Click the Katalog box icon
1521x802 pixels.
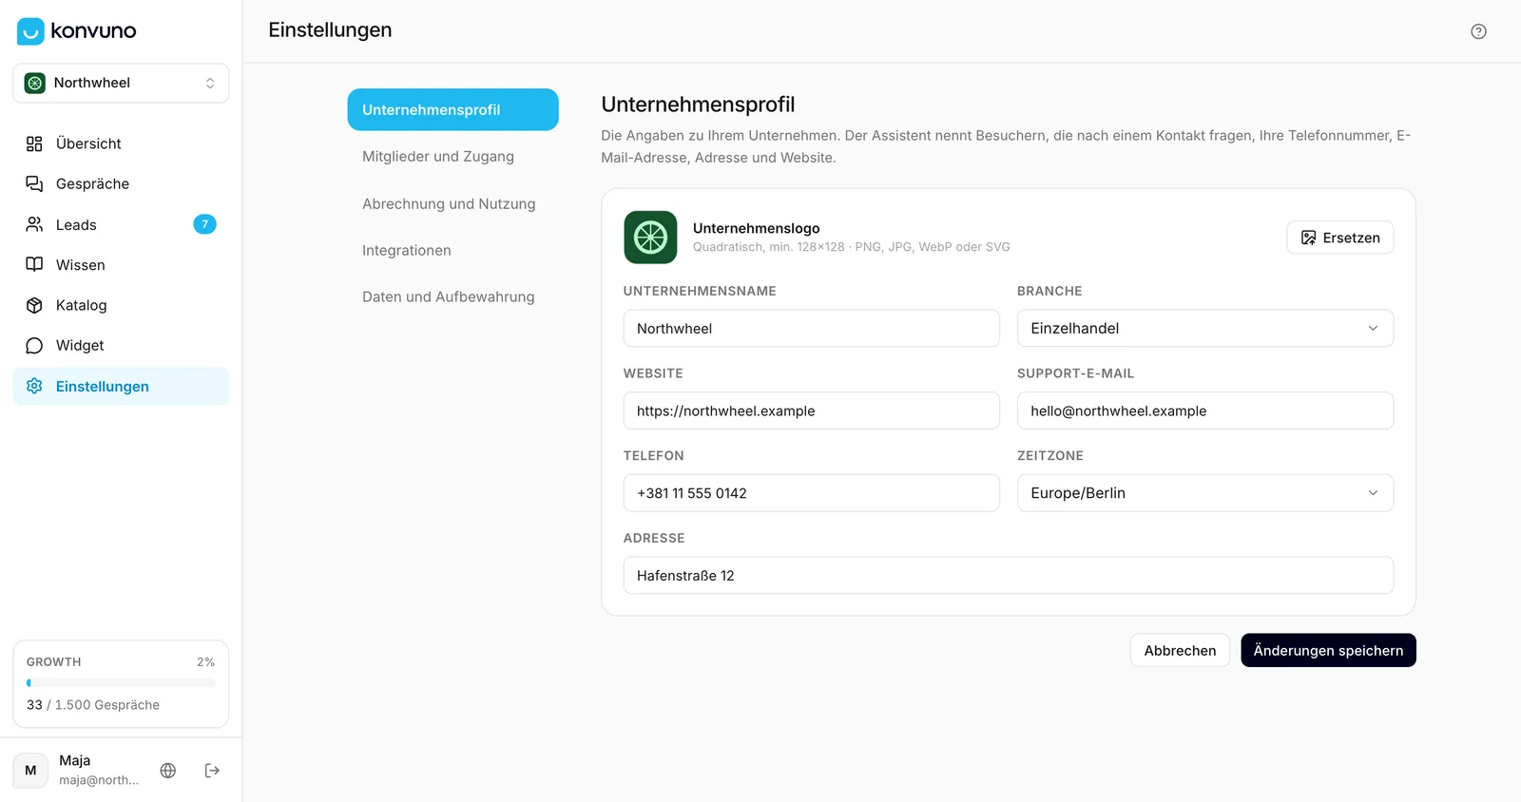click(34, 305)
